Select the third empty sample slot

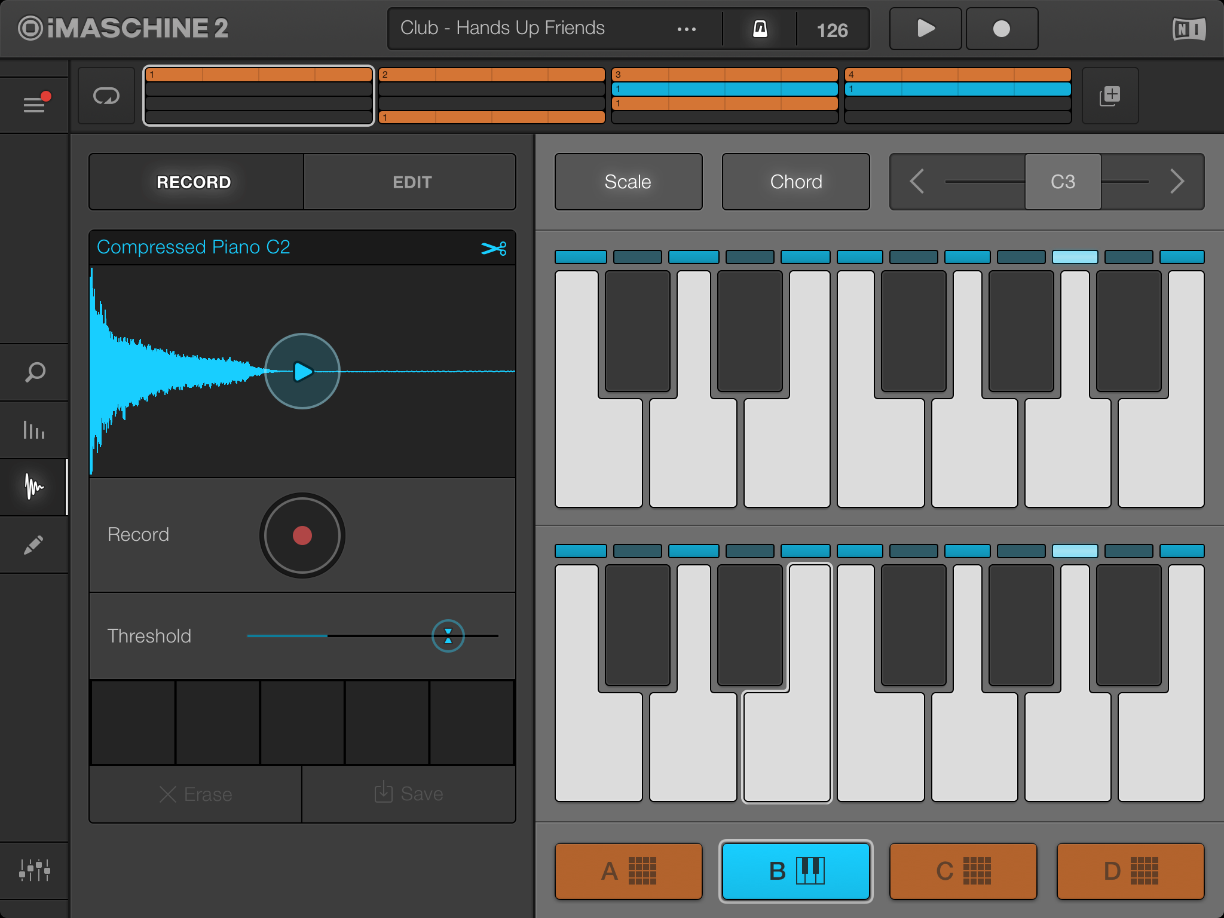(x=302, y=722)
